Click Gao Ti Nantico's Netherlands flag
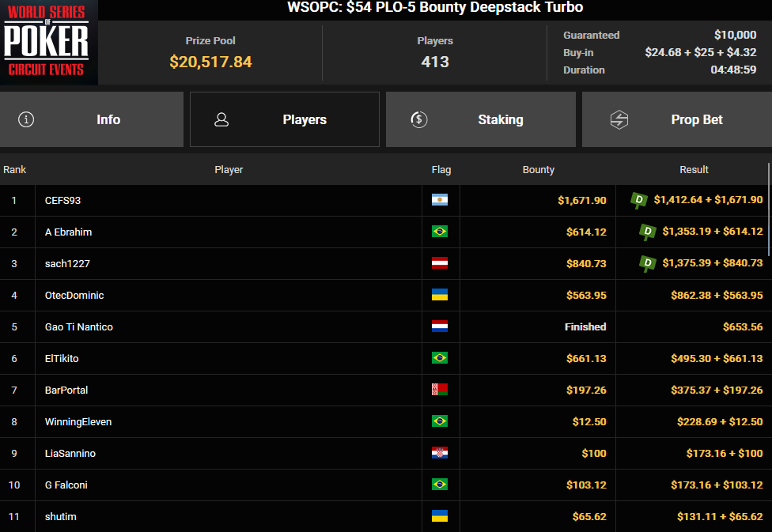Screen dimensions: 772x532 [x=440, y=326]
